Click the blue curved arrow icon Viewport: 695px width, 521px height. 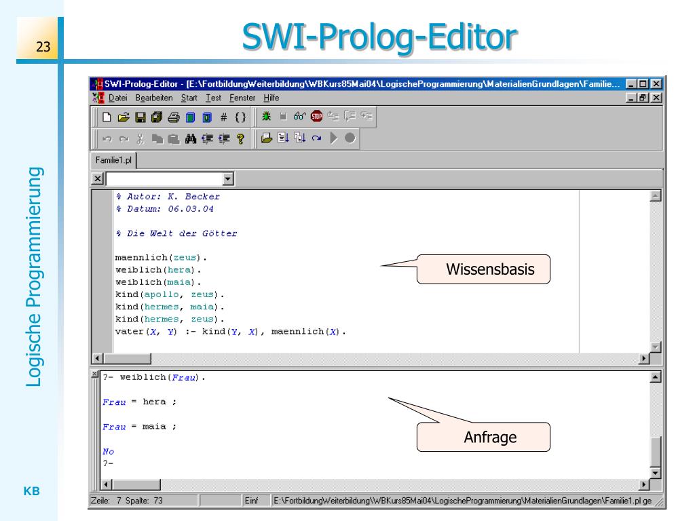pos(316,138)
